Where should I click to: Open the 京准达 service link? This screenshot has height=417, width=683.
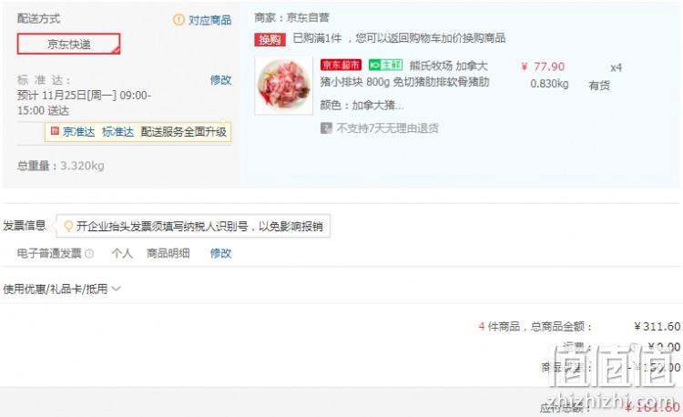click(x=79, y=132)
